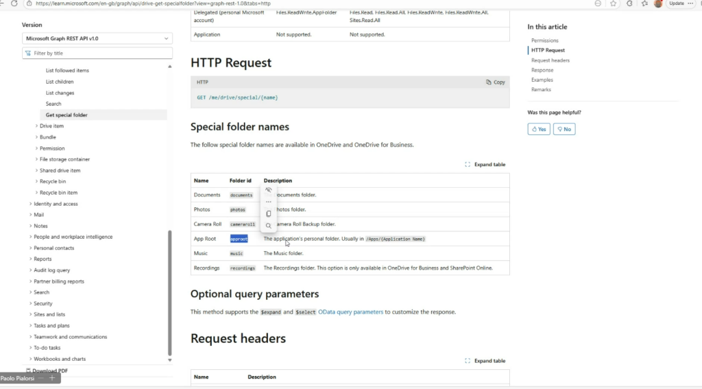Jump to Examples in article outline
This screenshot has width=702, height=389.
[x=542, y=80]
